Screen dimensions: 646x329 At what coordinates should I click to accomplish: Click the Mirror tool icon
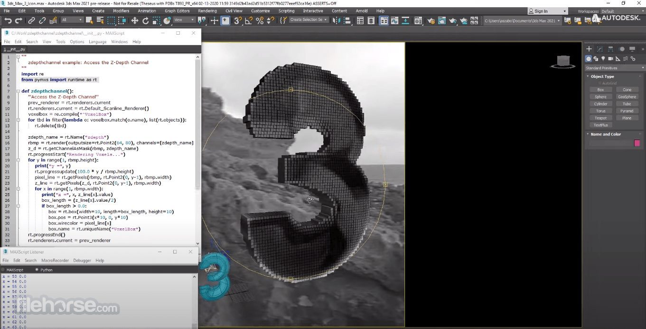(336, 20)
